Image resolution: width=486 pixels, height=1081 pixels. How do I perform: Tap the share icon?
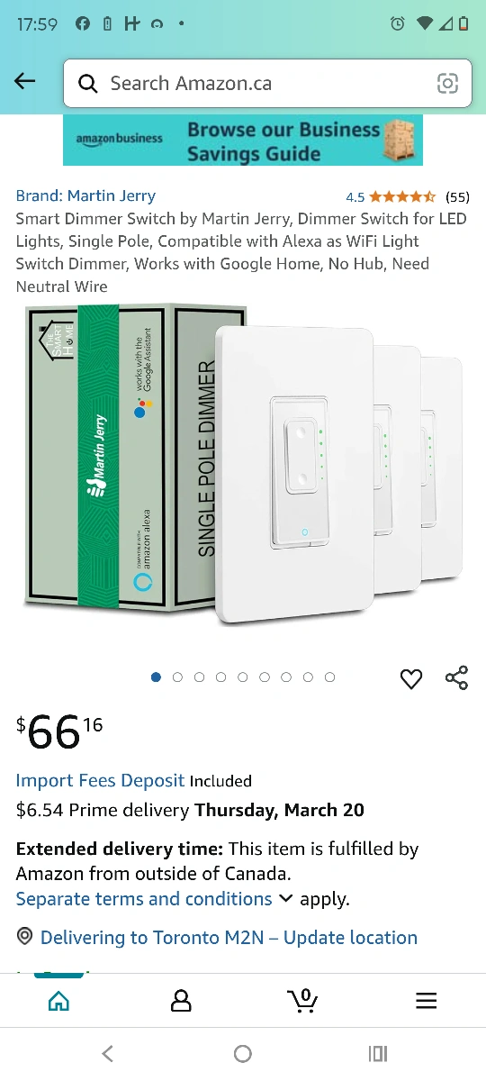pos(457,678)
